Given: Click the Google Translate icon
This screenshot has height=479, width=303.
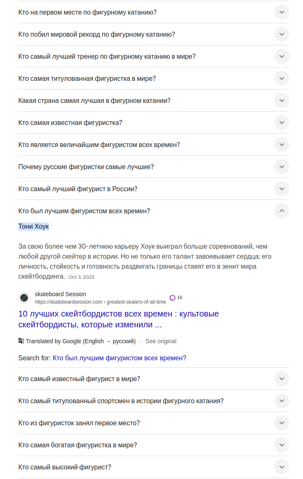Looking at the screenshot, I should coord(21,341).
